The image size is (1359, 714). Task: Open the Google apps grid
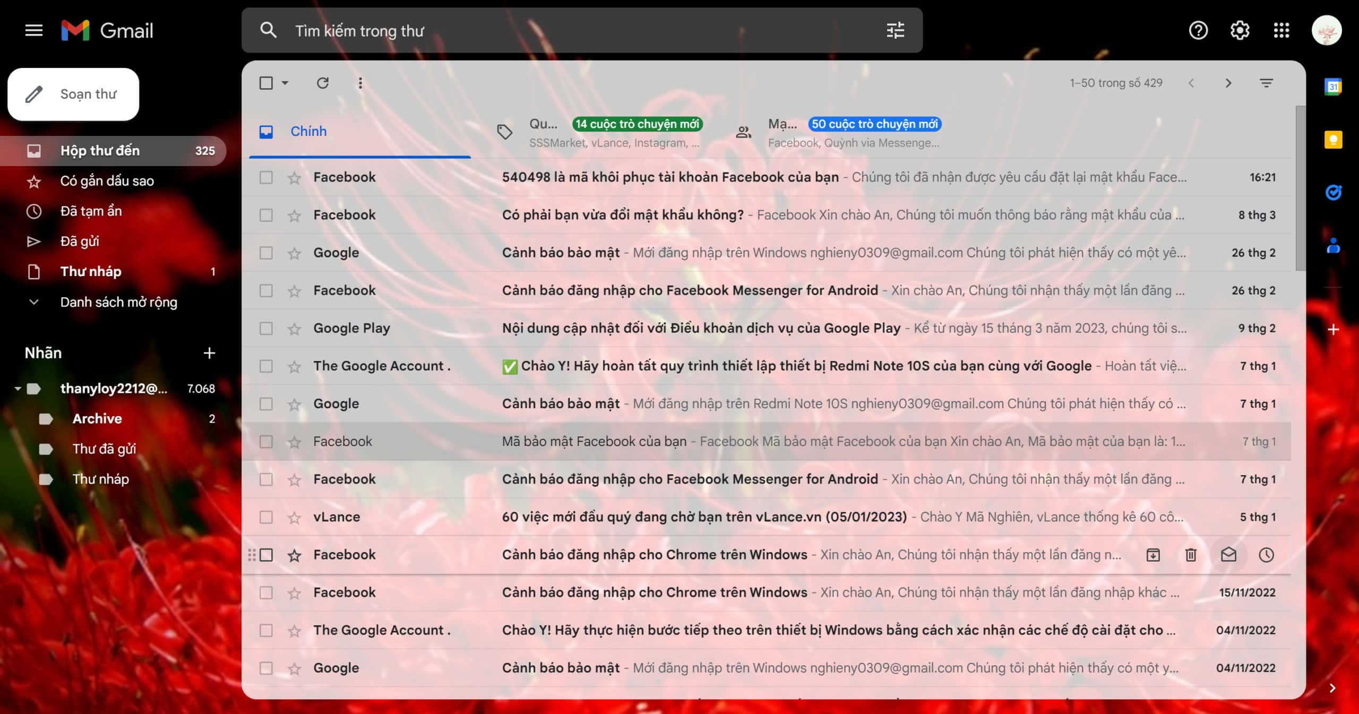pyautogui.click(x=1281, y=31)
